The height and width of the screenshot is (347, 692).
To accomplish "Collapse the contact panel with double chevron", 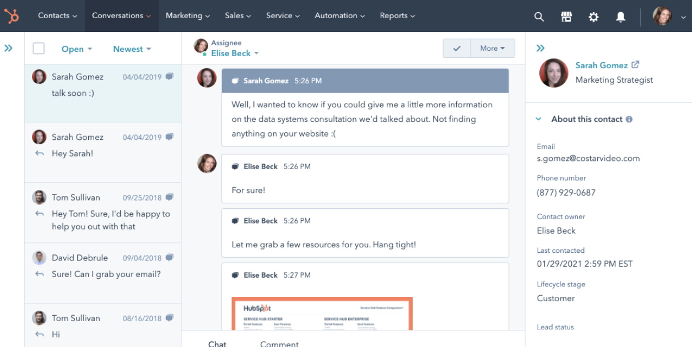I will click(540, 48).
